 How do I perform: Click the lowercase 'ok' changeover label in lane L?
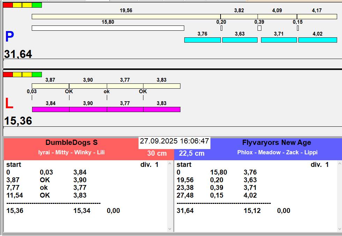pyautogui.click(x=107, y=91)
